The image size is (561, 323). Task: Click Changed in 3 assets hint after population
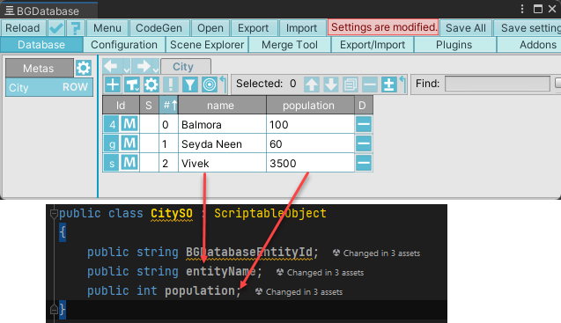tap(299, 292)
